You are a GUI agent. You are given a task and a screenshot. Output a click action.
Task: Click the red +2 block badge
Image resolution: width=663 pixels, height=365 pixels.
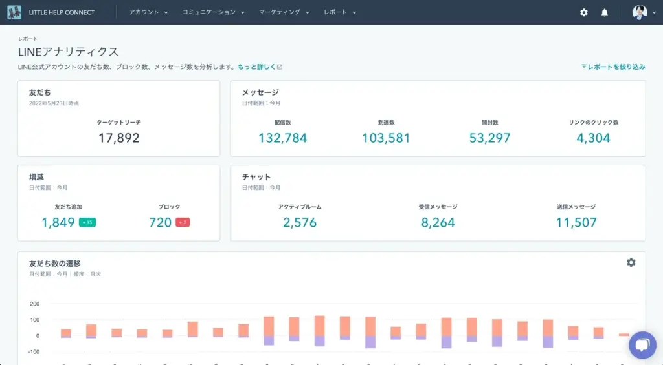(182, 223)
